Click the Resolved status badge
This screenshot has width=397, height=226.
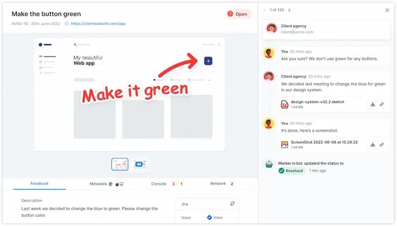291,170
